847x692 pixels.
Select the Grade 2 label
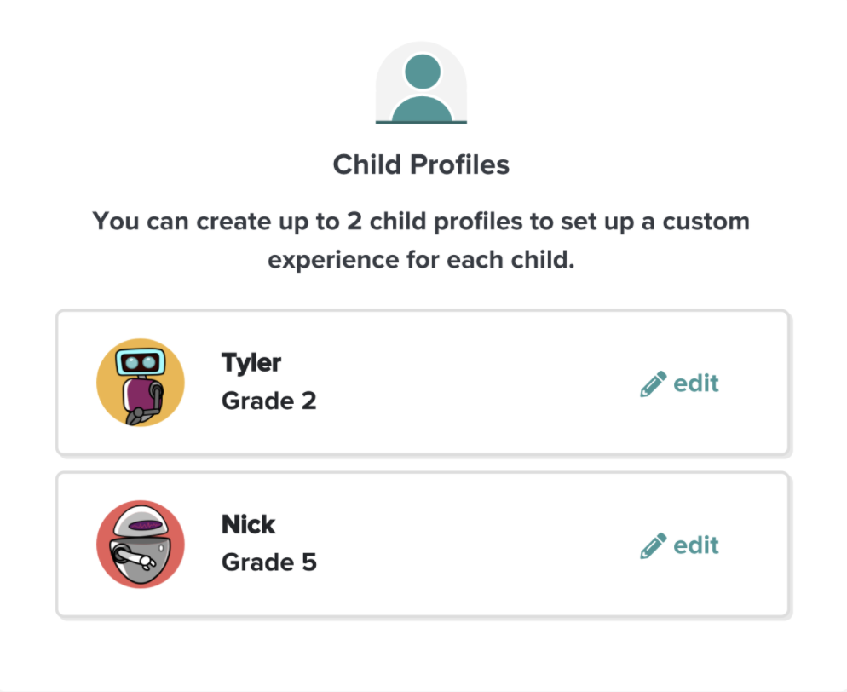[x=269, y=401]
